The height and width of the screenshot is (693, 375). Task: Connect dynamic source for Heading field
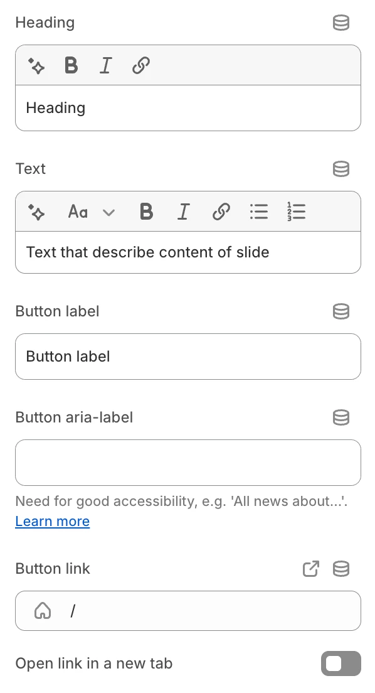tap(341, 23)
